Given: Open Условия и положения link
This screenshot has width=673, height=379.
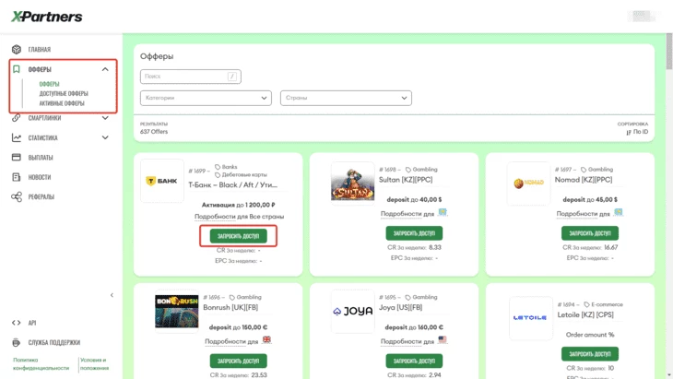Looking at the screenshot, I should pyautogui.click(x=94, y=364).
